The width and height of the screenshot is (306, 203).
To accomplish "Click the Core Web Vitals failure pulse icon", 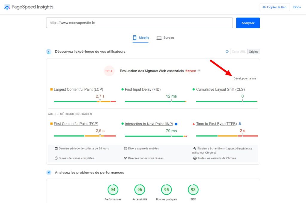I will 109,71.
